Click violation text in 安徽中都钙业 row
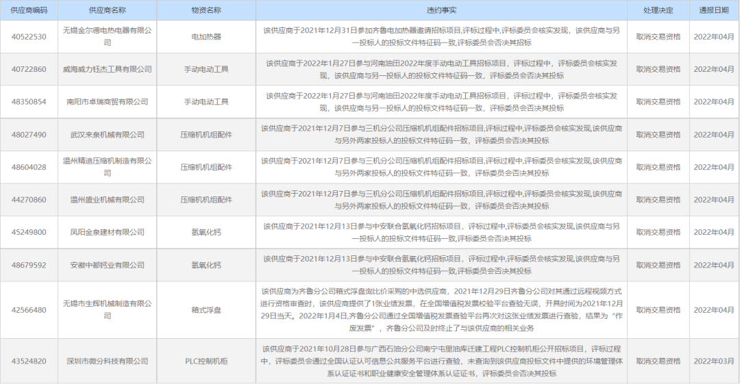 click(x=441, y=265)
